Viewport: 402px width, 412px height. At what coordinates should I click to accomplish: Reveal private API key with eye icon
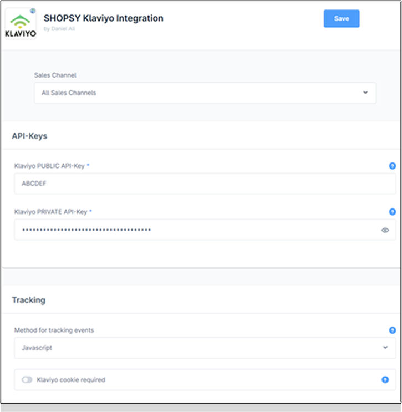385,230
